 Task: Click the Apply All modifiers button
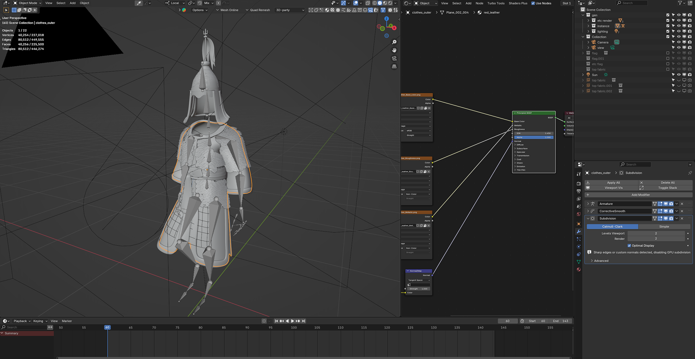pyautogui.click(x=611, y=183)
